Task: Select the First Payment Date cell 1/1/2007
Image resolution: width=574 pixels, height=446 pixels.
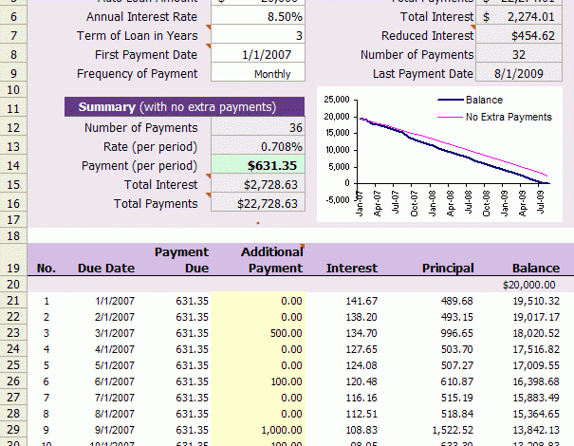Action: [x=258, y=54]
